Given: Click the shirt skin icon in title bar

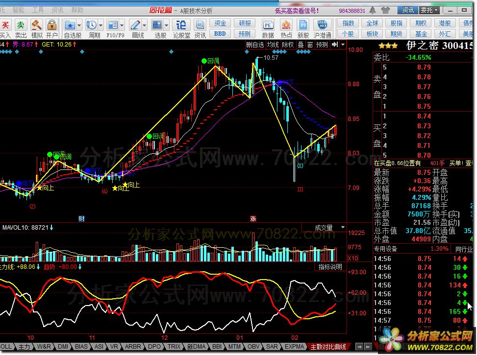Looking at the screenshot, I should tap(385, 10).
